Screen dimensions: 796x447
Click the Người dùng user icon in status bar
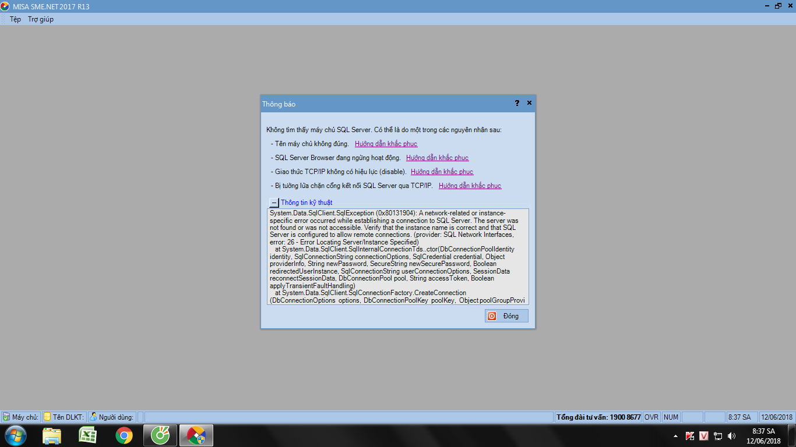click(x=93, y=417)
